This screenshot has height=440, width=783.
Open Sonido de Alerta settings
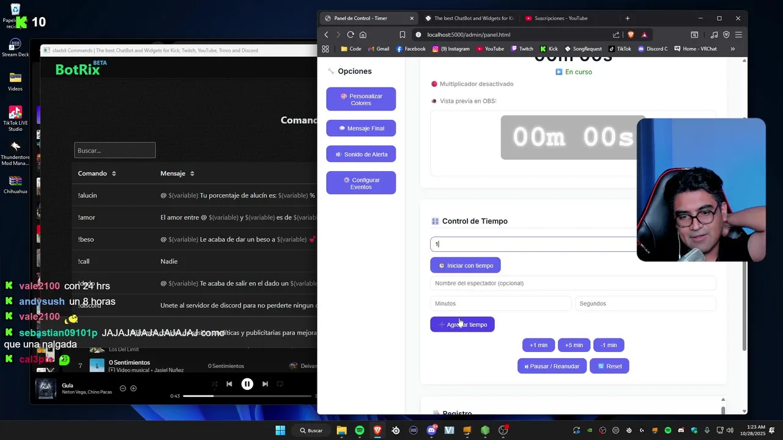361,154
